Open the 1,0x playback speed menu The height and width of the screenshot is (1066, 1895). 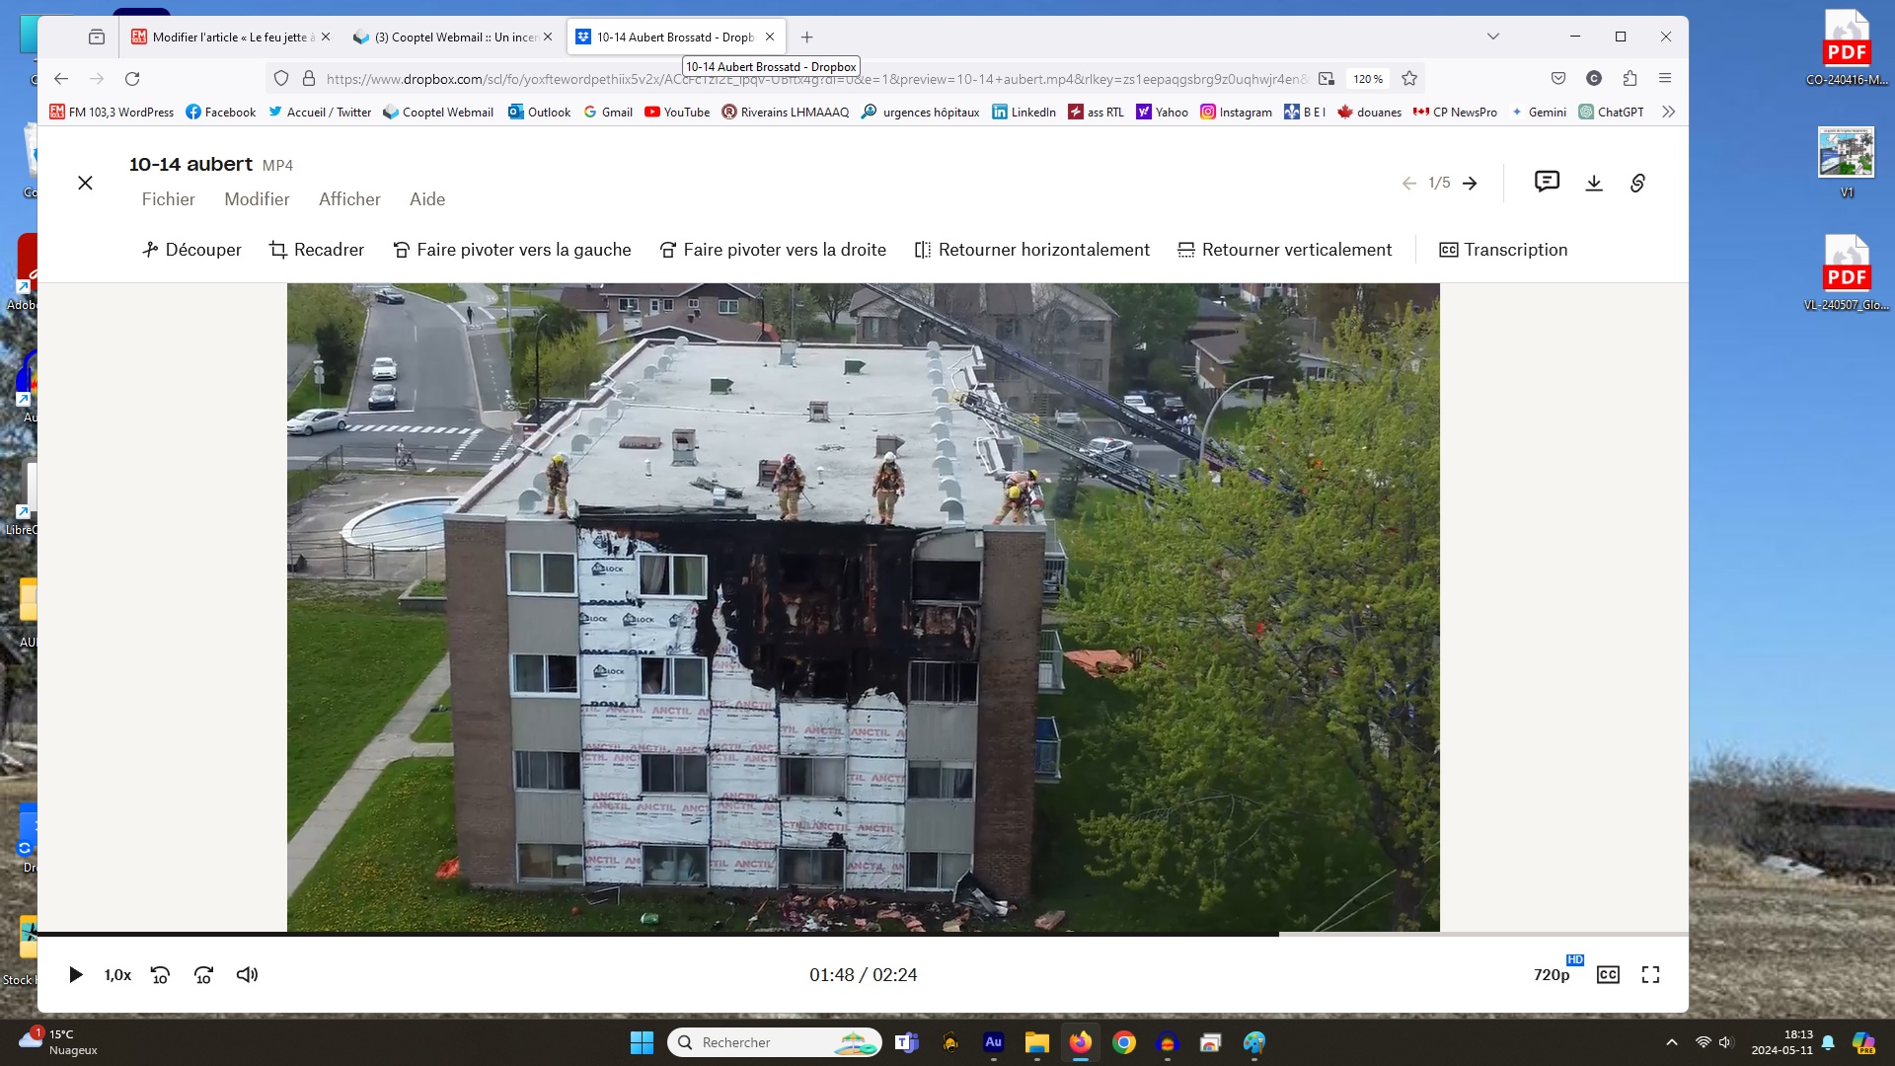[x=117, y=975]
